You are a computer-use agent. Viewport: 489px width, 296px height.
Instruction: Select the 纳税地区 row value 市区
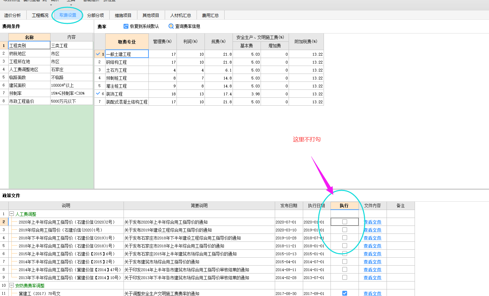[72, 54]
